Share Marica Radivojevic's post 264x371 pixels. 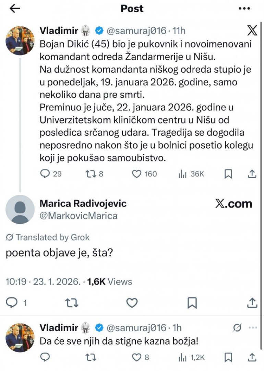pyautogui.click(x=252, y=302)
